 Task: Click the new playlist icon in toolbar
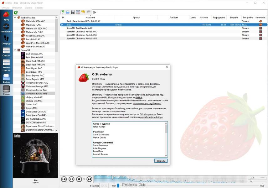62,12
